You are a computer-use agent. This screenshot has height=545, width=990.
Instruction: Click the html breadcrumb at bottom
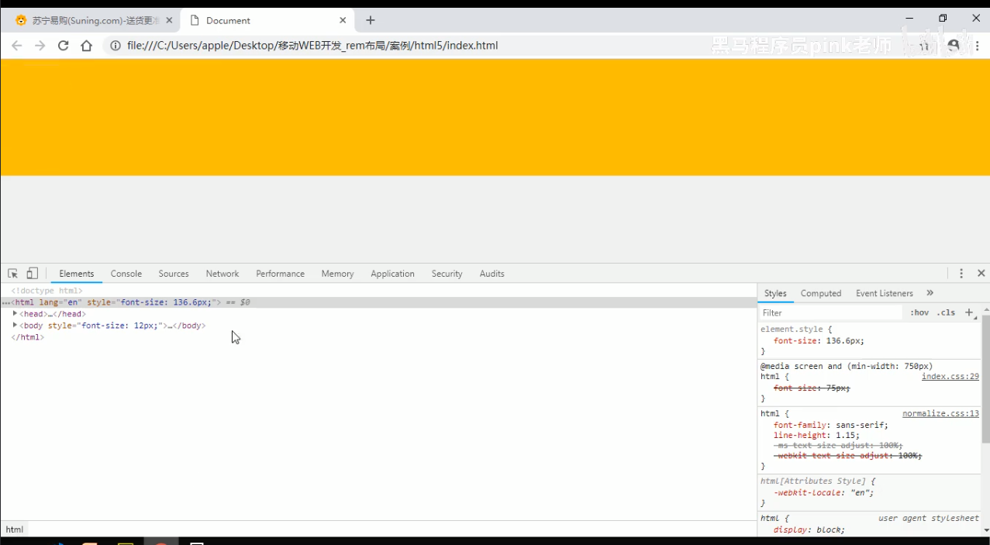click(15, 529)
